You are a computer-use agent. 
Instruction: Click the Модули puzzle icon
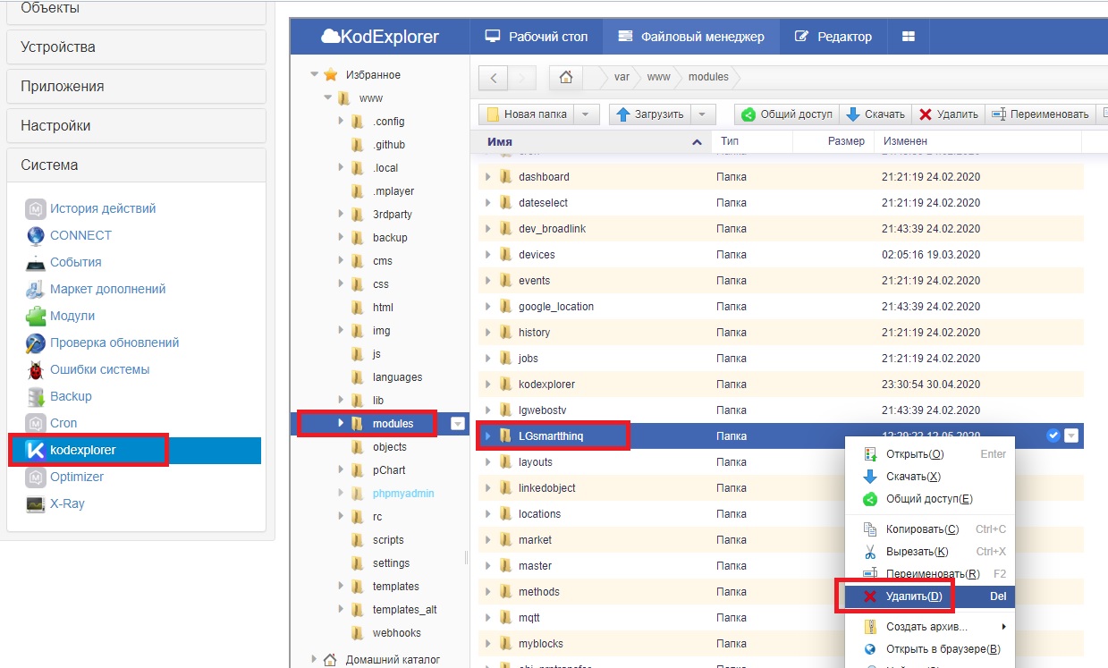[x=36, y=316]
